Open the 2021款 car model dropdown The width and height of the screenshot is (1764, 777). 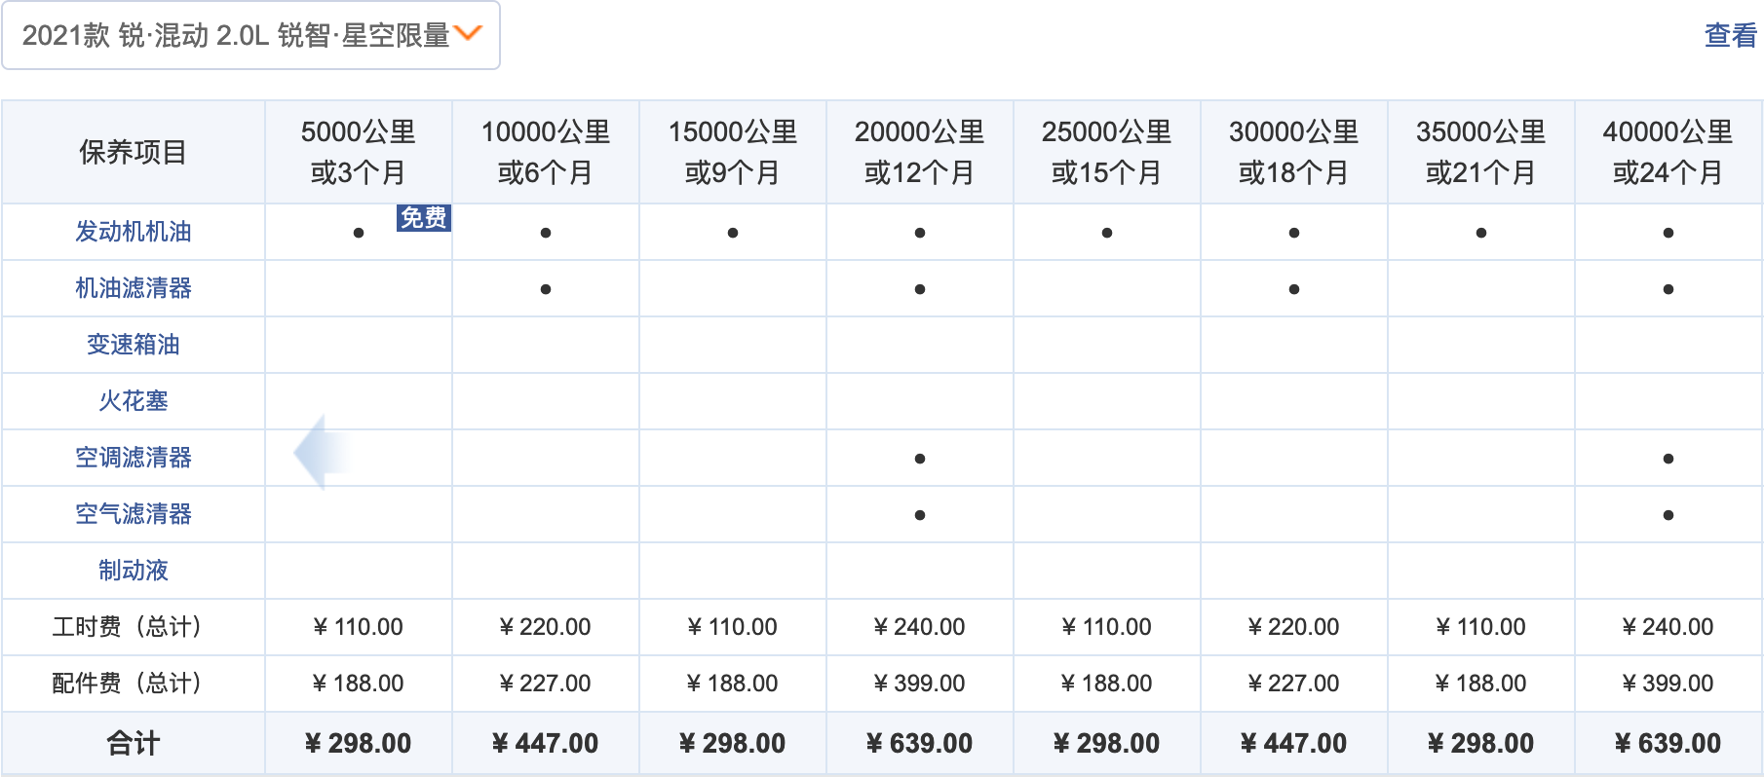pos(234,36)
